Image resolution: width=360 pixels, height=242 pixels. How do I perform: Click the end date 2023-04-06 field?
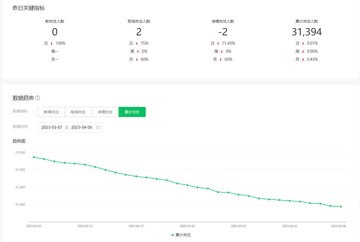point(82,127)
